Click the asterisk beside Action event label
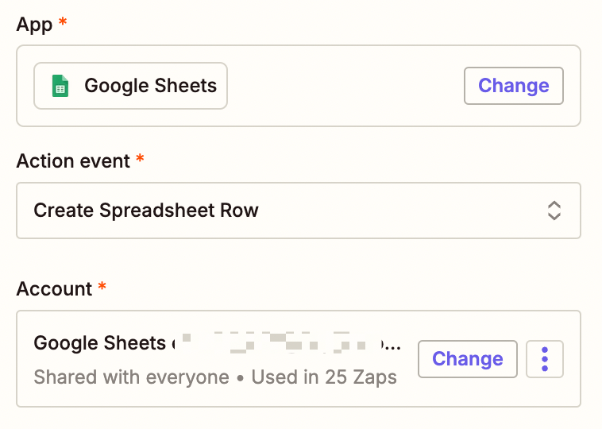The width and height of the screenshot is (602, 429). point(141,160)
